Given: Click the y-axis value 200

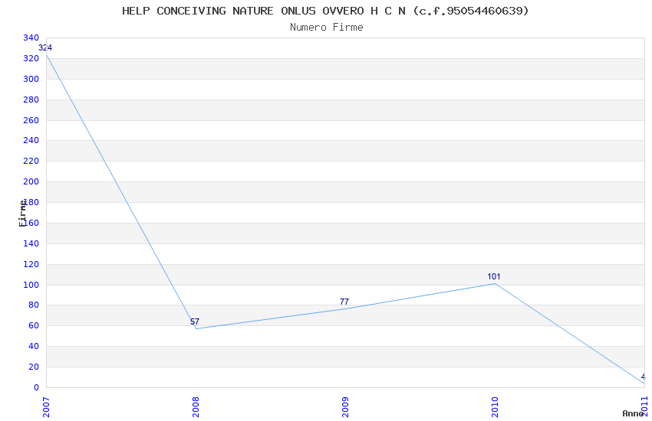Looking at the screenshot, I should (x=31, y=181).
